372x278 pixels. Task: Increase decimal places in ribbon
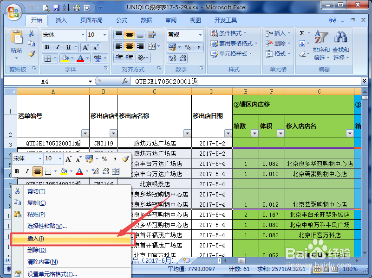(172, 58)
